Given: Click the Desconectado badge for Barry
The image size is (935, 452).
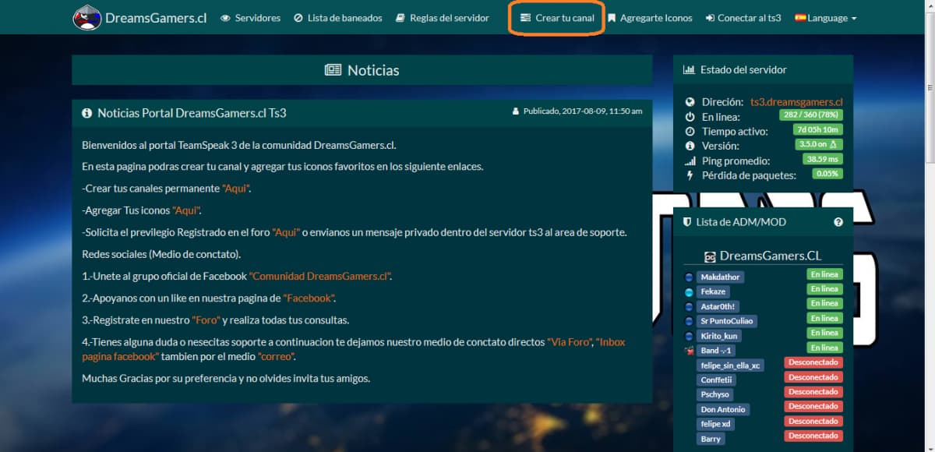Looking at the screenshot, I should pyautogui.click(x=813, y=436).
